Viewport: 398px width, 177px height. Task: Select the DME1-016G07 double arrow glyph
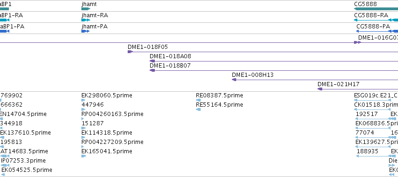click(x=357, y=42)
